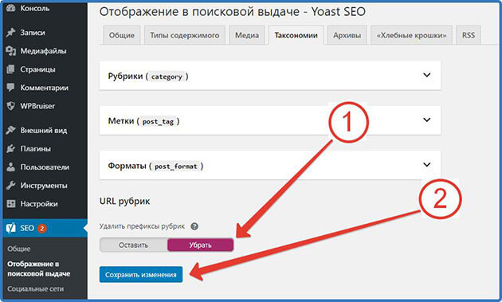The width and height of the screenshot is (502, 302).
Task: Expand the Рубрики category chevron
Action: coord(427,75)
